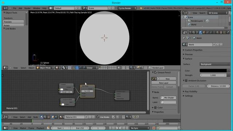Click New Layer button
This screenshot has height=131, width=233.
pos(163,83)
